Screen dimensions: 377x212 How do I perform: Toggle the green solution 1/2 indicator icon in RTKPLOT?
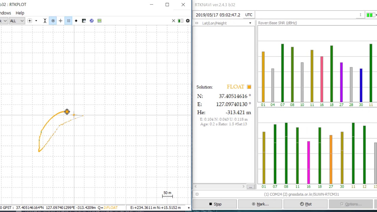(181, 21)
